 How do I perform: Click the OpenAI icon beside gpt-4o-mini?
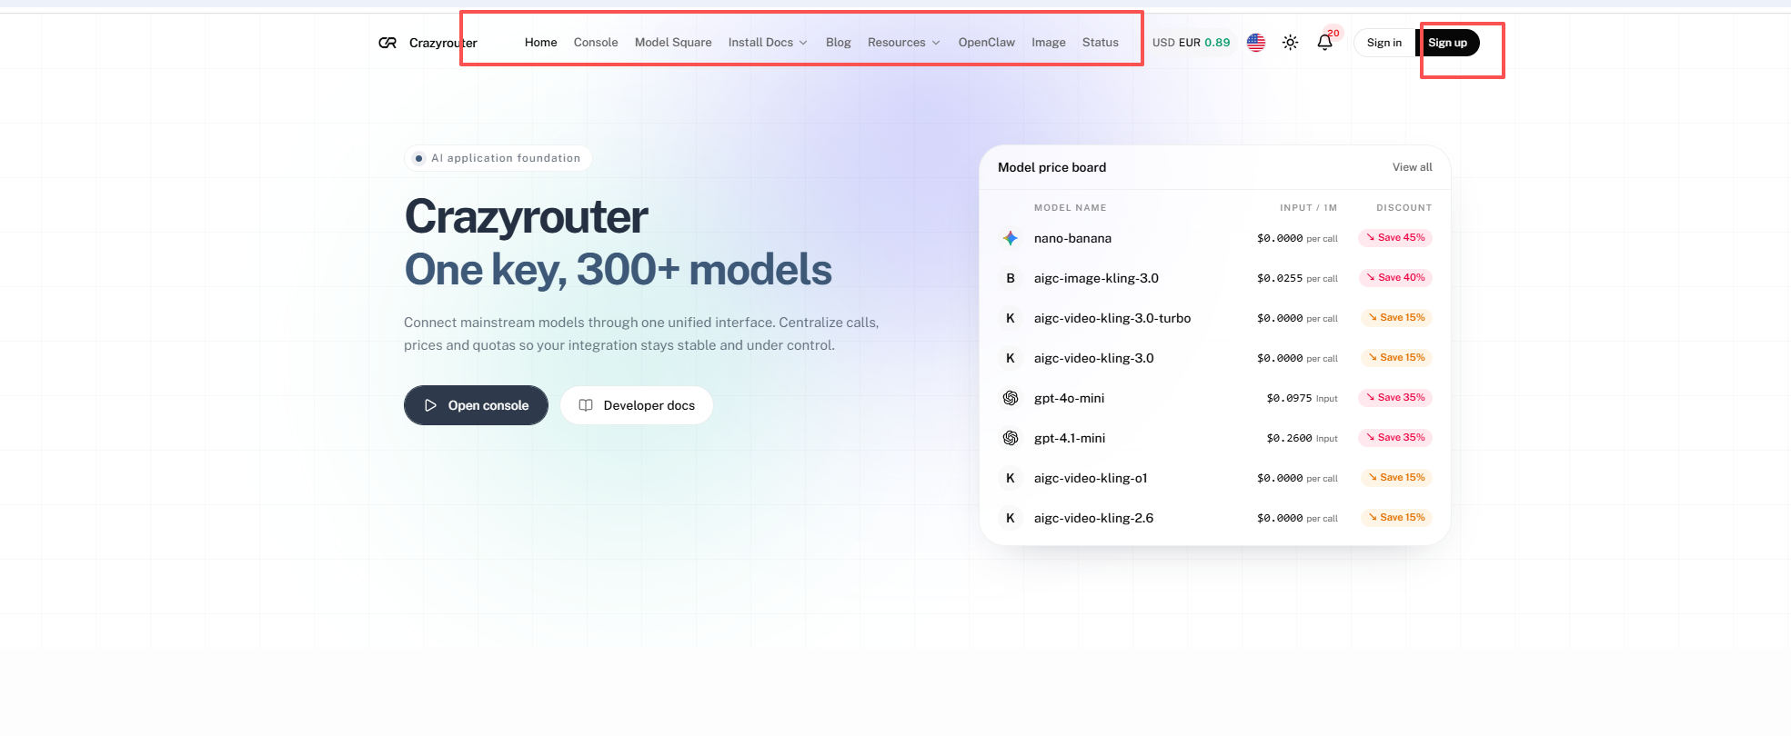1010,398
